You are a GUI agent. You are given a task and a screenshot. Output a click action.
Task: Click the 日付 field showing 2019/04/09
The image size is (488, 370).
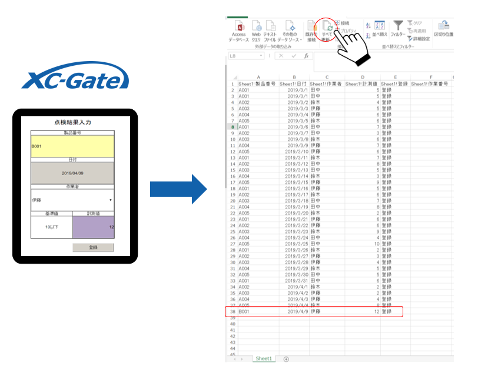72,173
